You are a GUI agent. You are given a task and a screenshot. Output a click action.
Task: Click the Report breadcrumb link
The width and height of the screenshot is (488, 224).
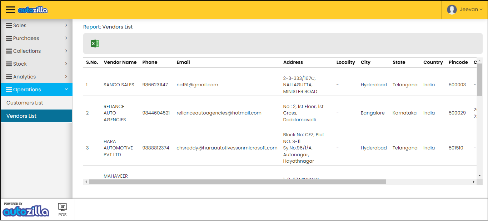92,27
